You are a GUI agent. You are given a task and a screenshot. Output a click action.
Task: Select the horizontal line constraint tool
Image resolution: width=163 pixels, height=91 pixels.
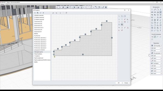pyautogui.click(x=119, y=19)
